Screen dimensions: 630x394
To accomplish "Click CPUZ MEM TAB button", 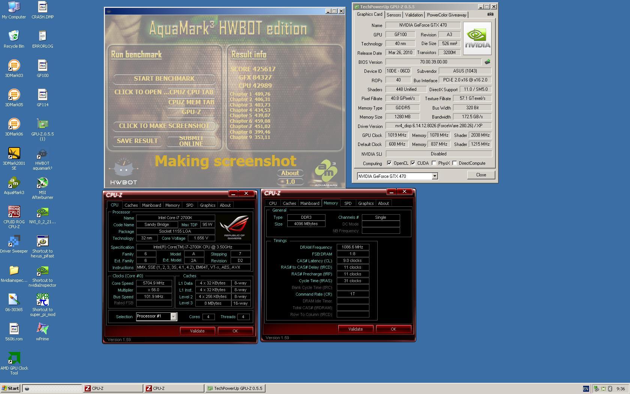I will click(191, 102).
